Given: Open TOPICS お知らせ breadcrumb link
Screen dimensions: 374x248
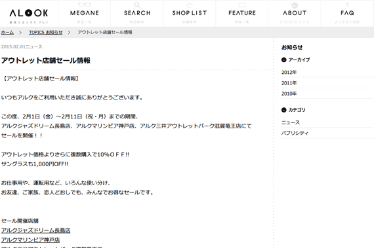Looking at the screenshot, I should [x=46, y=32].
